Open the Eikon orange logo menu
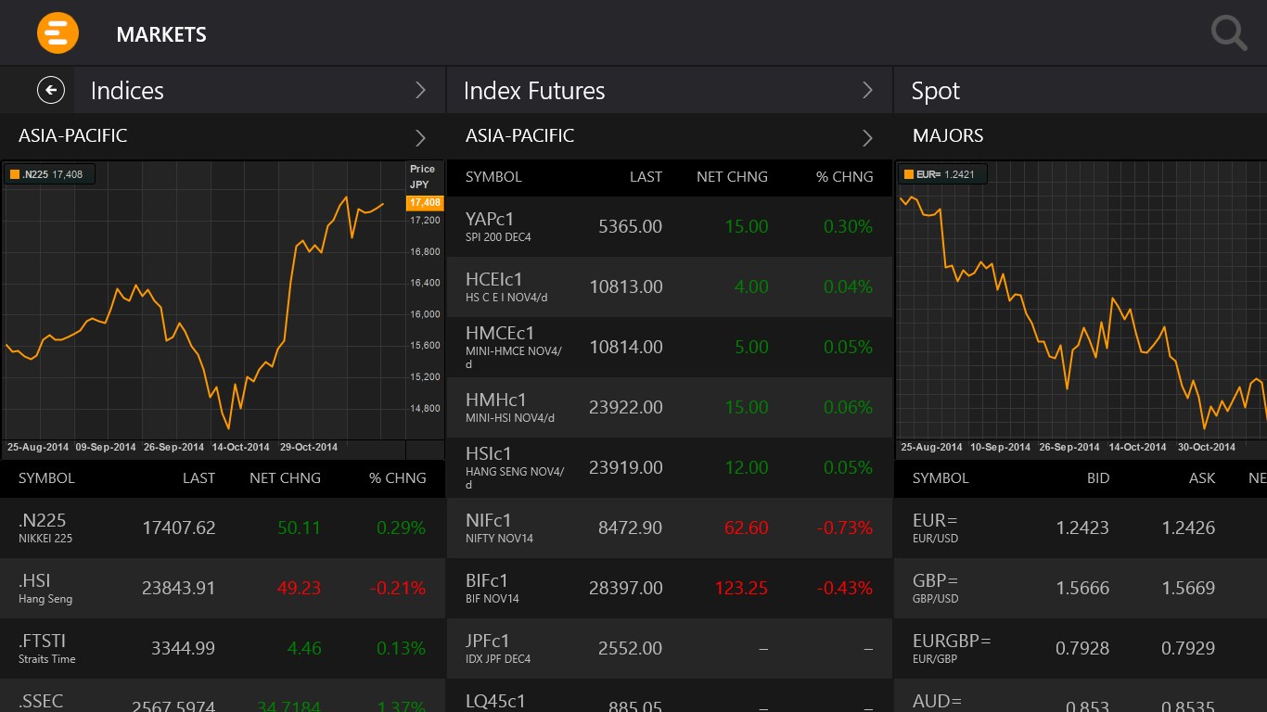The image size is (1267, 712). click(x=58, y=32)
